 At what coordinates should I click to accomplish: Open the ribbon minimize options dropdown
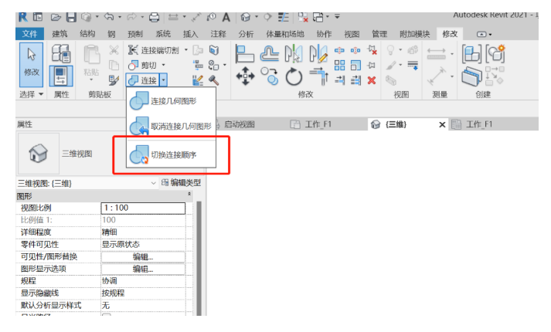490,35
